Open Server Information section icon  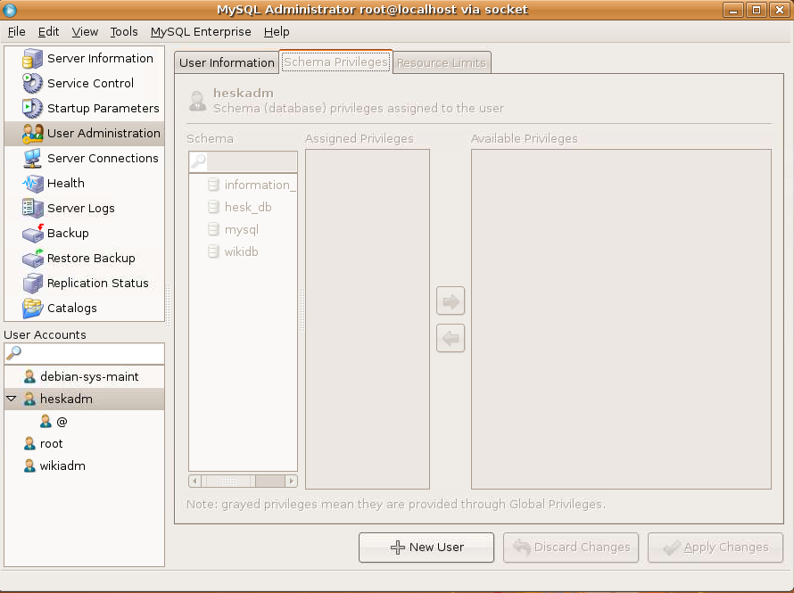(32, 59)
